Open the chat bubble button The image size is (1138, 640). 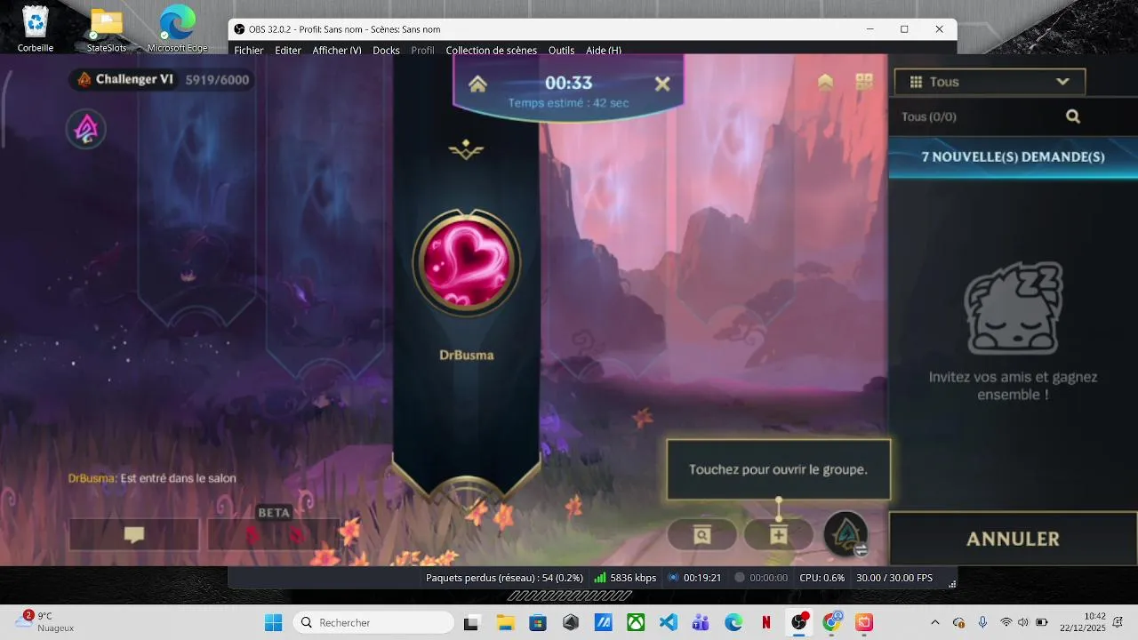pyautogui.click(x=134, y=534)
